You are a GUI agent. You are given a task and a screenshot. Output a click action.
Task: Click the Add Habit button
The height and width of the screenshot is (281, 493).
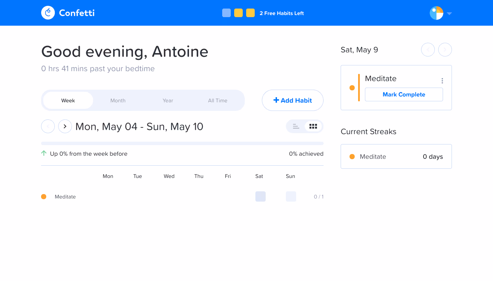tap(293, 100)
